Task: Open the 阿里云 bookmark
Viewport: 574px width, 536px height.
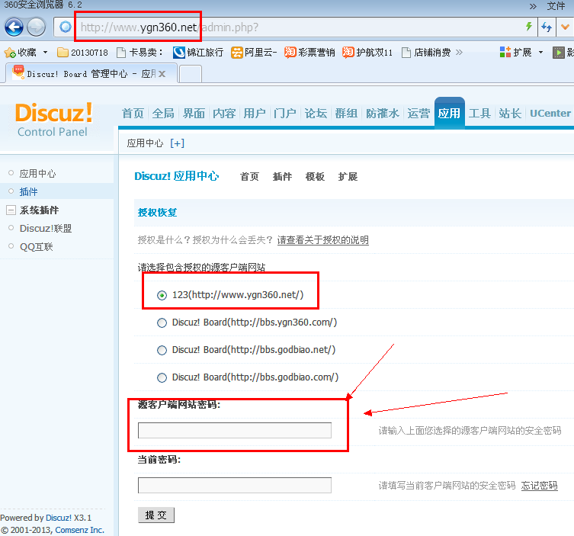Action: point(254,53)
